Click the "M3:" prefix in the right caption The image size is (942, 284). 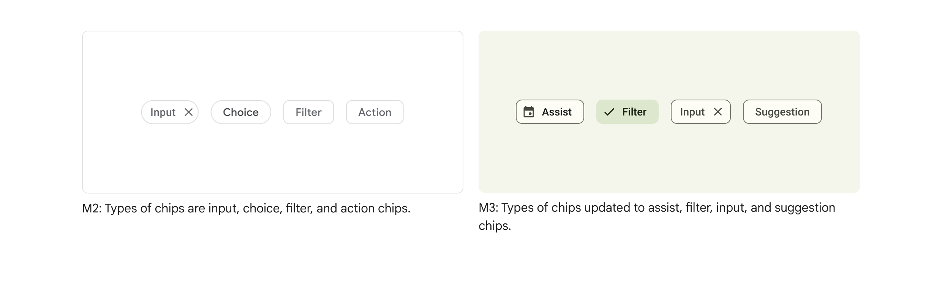tap(488, 208)
